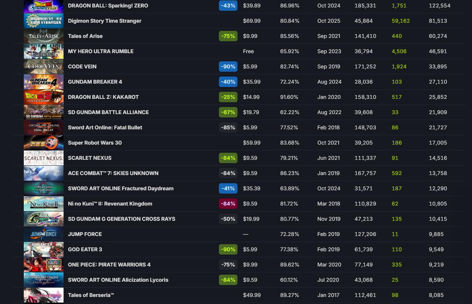Open Sword Art Online: Fatal Bullet page
The image size is (472, 304).
(x=105, y=127)
